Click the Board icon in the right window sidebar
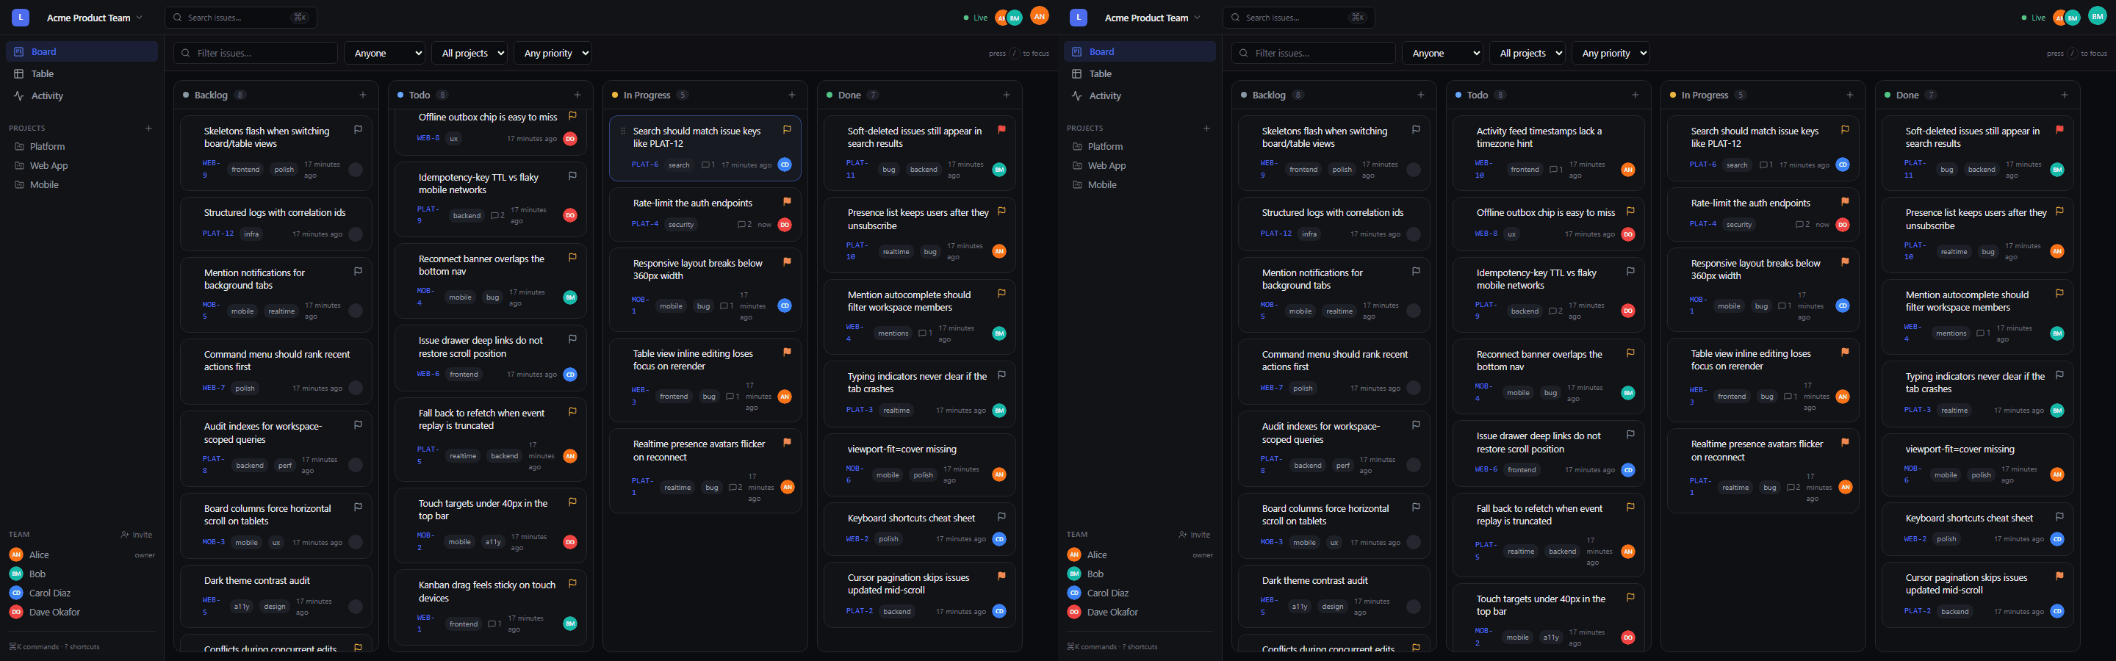2116x661 pixels. 1077,51
